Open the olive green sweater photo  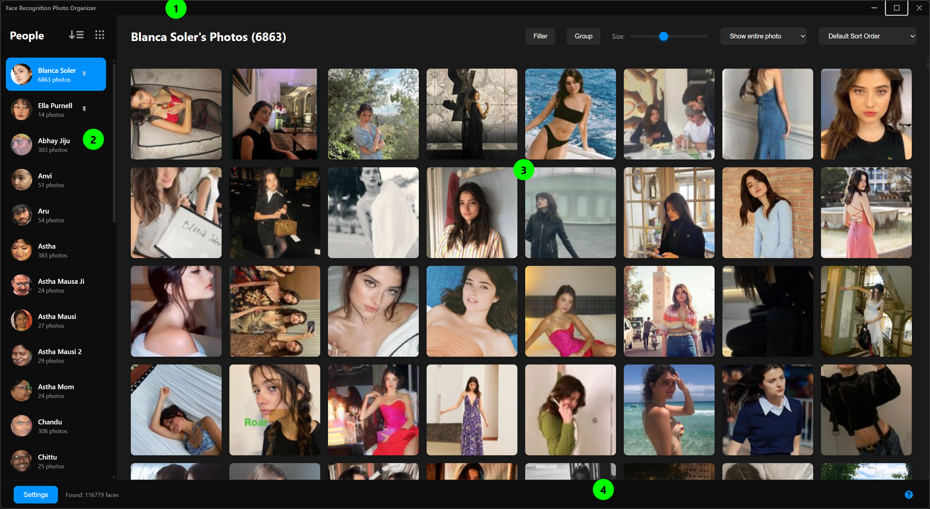570,410
